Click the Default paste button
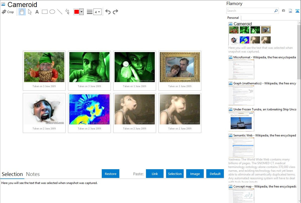The height and width of the screenshot is (203, 301). (215, 174)
